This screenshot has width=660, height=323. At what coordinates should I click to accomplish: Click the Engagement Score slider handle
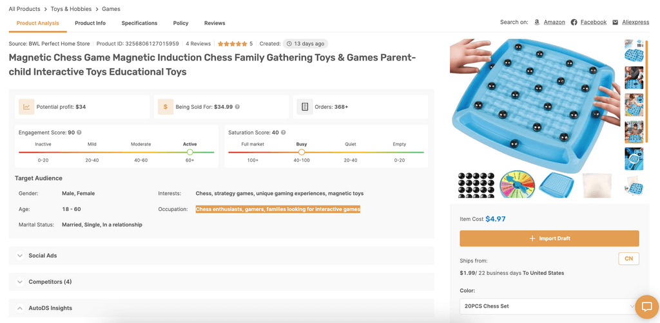189,152
